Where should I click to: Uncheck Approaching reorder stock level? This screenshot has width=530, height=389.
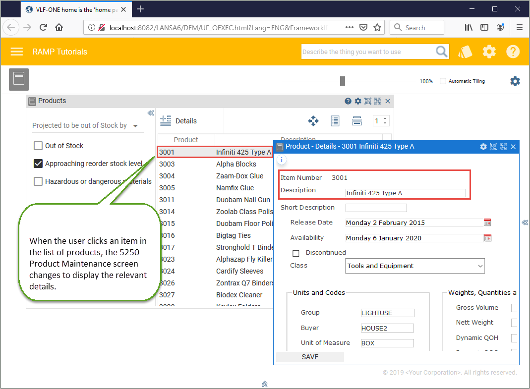point(38,164)
